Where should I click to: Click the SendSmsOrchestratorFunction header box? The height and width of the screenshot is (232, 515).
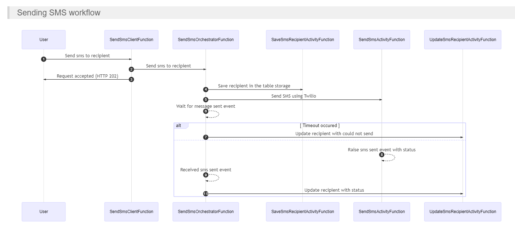pos(206,39)
